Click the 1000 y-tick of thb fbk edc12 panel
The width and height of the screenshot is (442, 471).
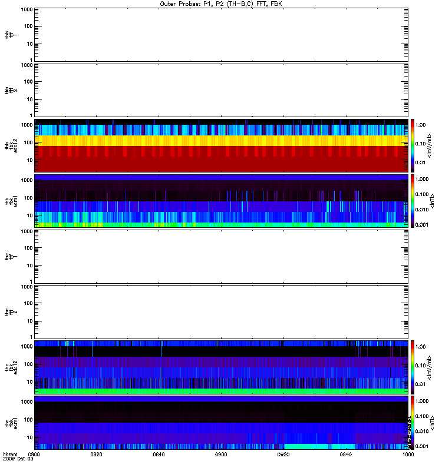(27, 125)
